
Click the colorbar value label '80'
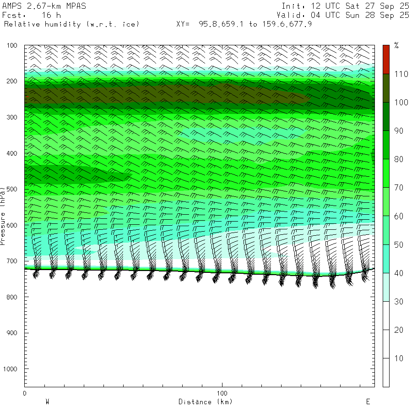coord(399,159)
